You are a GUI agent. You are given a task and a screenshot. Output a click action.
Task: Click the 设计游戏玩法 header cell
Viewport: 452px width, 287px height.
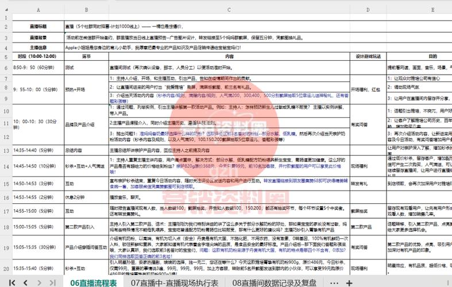pyautogui.click(x=368, y=56)
